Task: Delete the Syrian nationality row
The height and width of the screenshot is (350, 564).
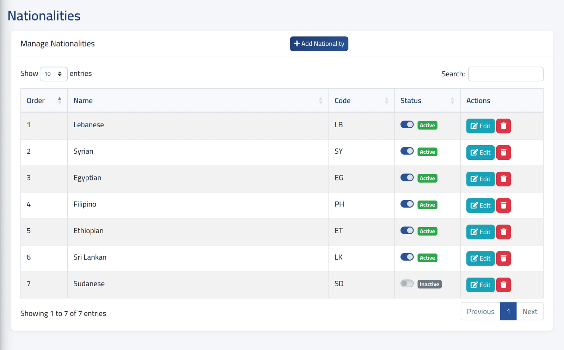Action: tap(503, 152)
